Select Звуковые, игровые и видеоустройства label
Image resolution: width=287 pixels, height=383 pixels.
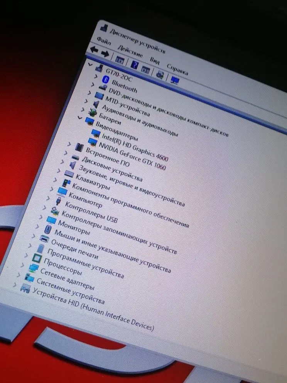(132, 185)
